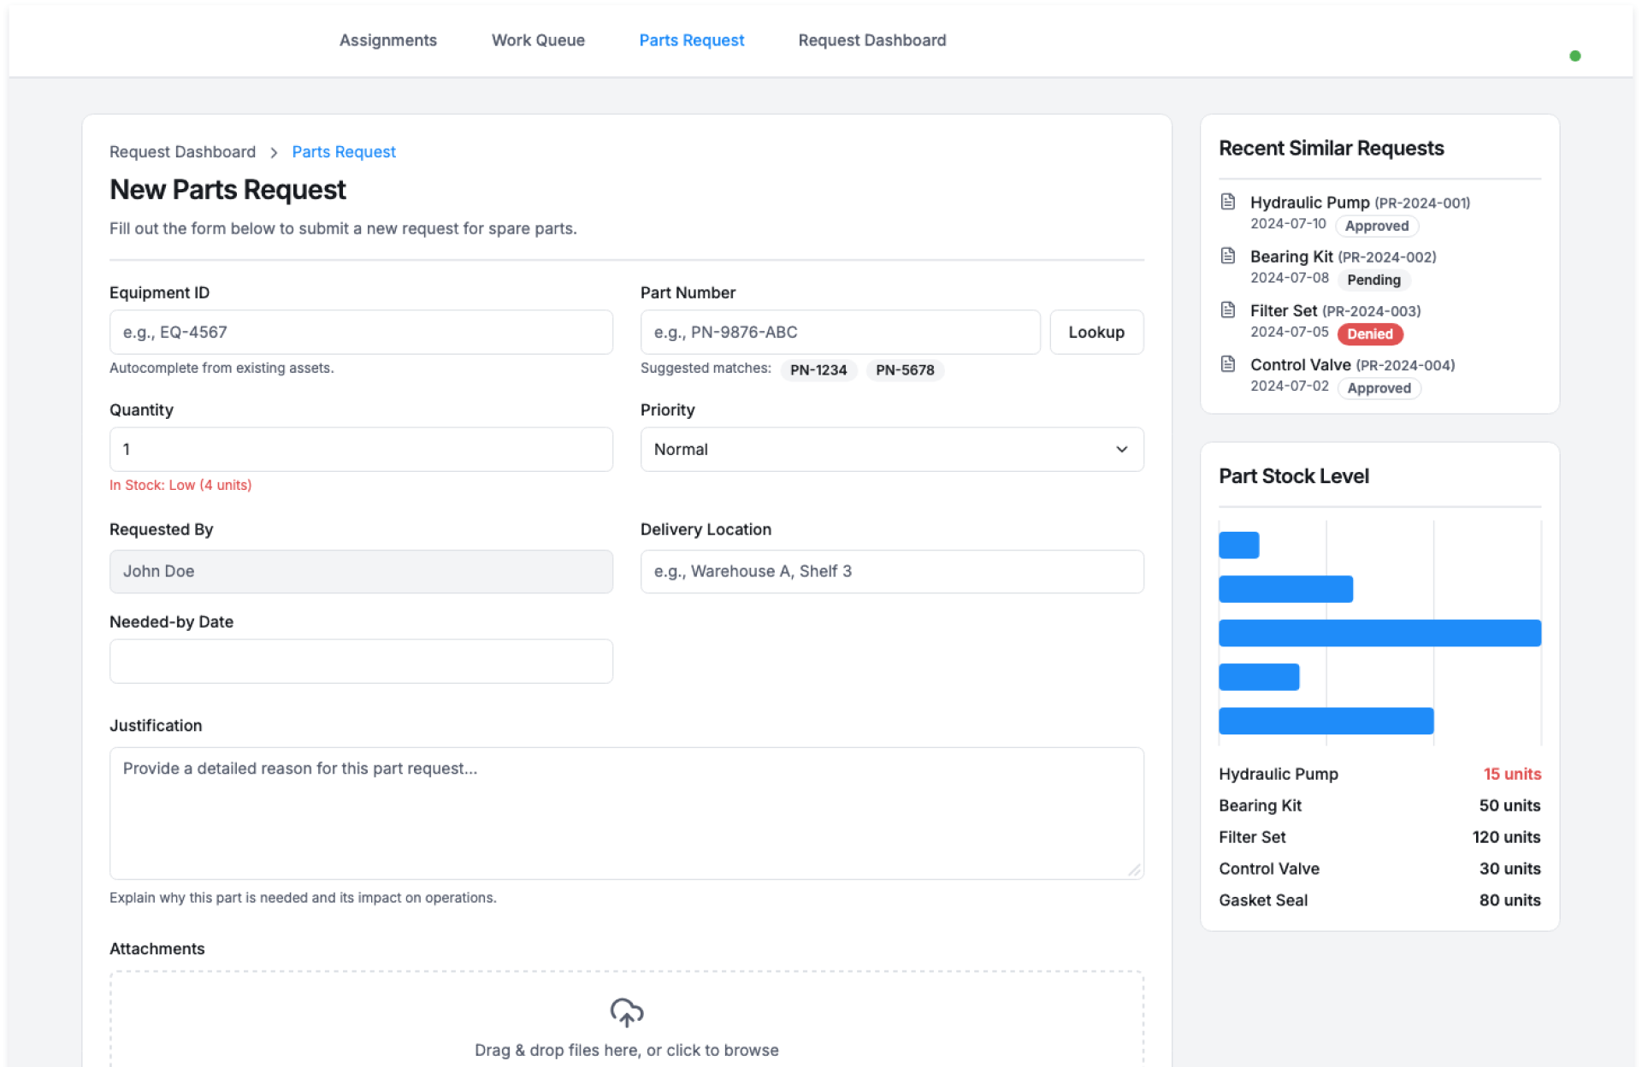
Task: Click the Filter Set request document icon
Action: 1228,309
